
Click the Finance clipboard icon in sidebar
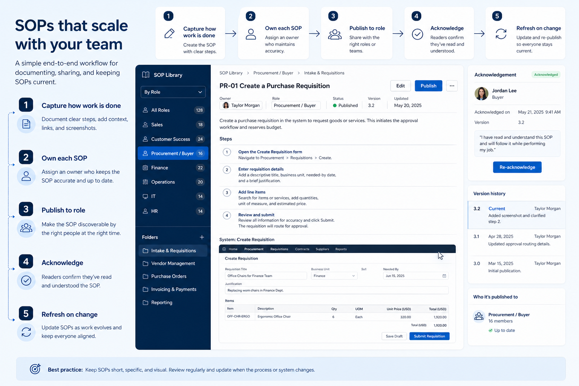point(145,168)
